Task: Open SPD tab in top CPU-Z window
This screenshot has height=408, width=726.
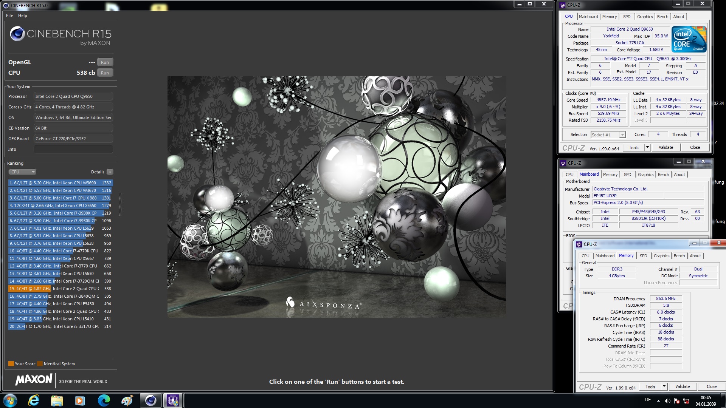Action: point(627,17)
